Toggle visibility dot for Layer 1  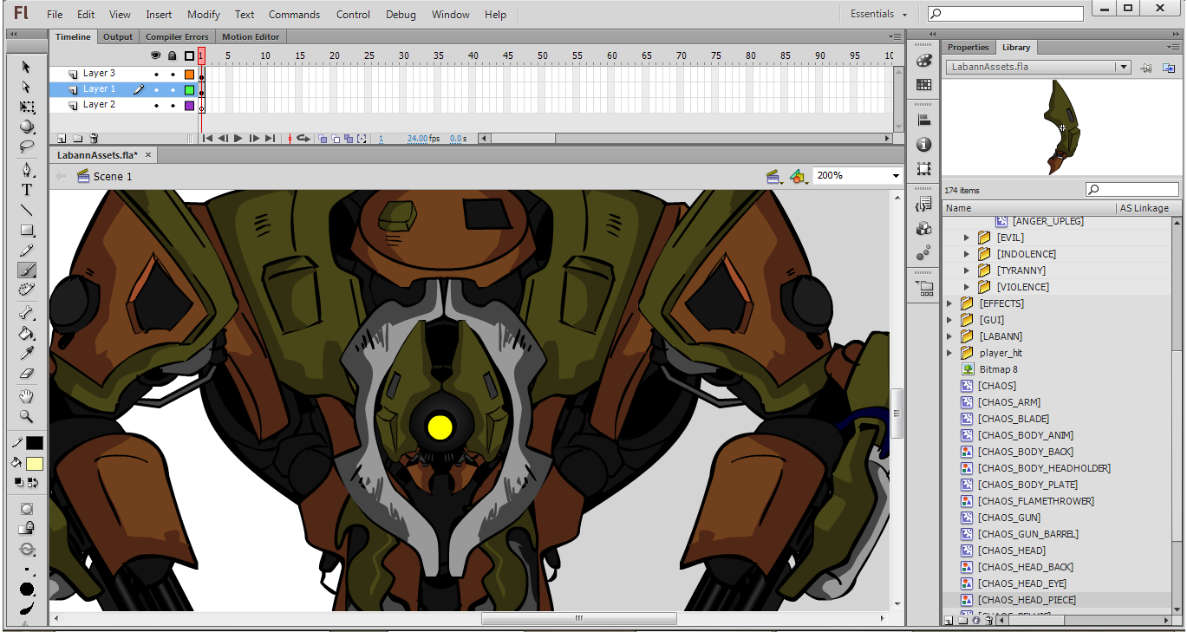156,90
